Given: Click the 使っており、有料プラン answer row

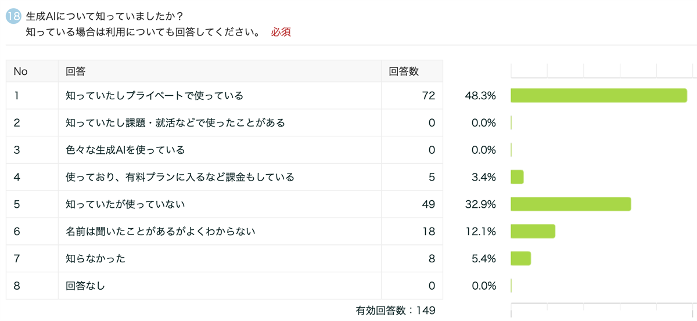Looking at the screenshot, I should [x=180, y=177].
